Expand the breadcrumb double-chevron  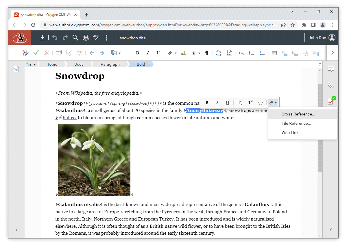[x=320, y=64]
